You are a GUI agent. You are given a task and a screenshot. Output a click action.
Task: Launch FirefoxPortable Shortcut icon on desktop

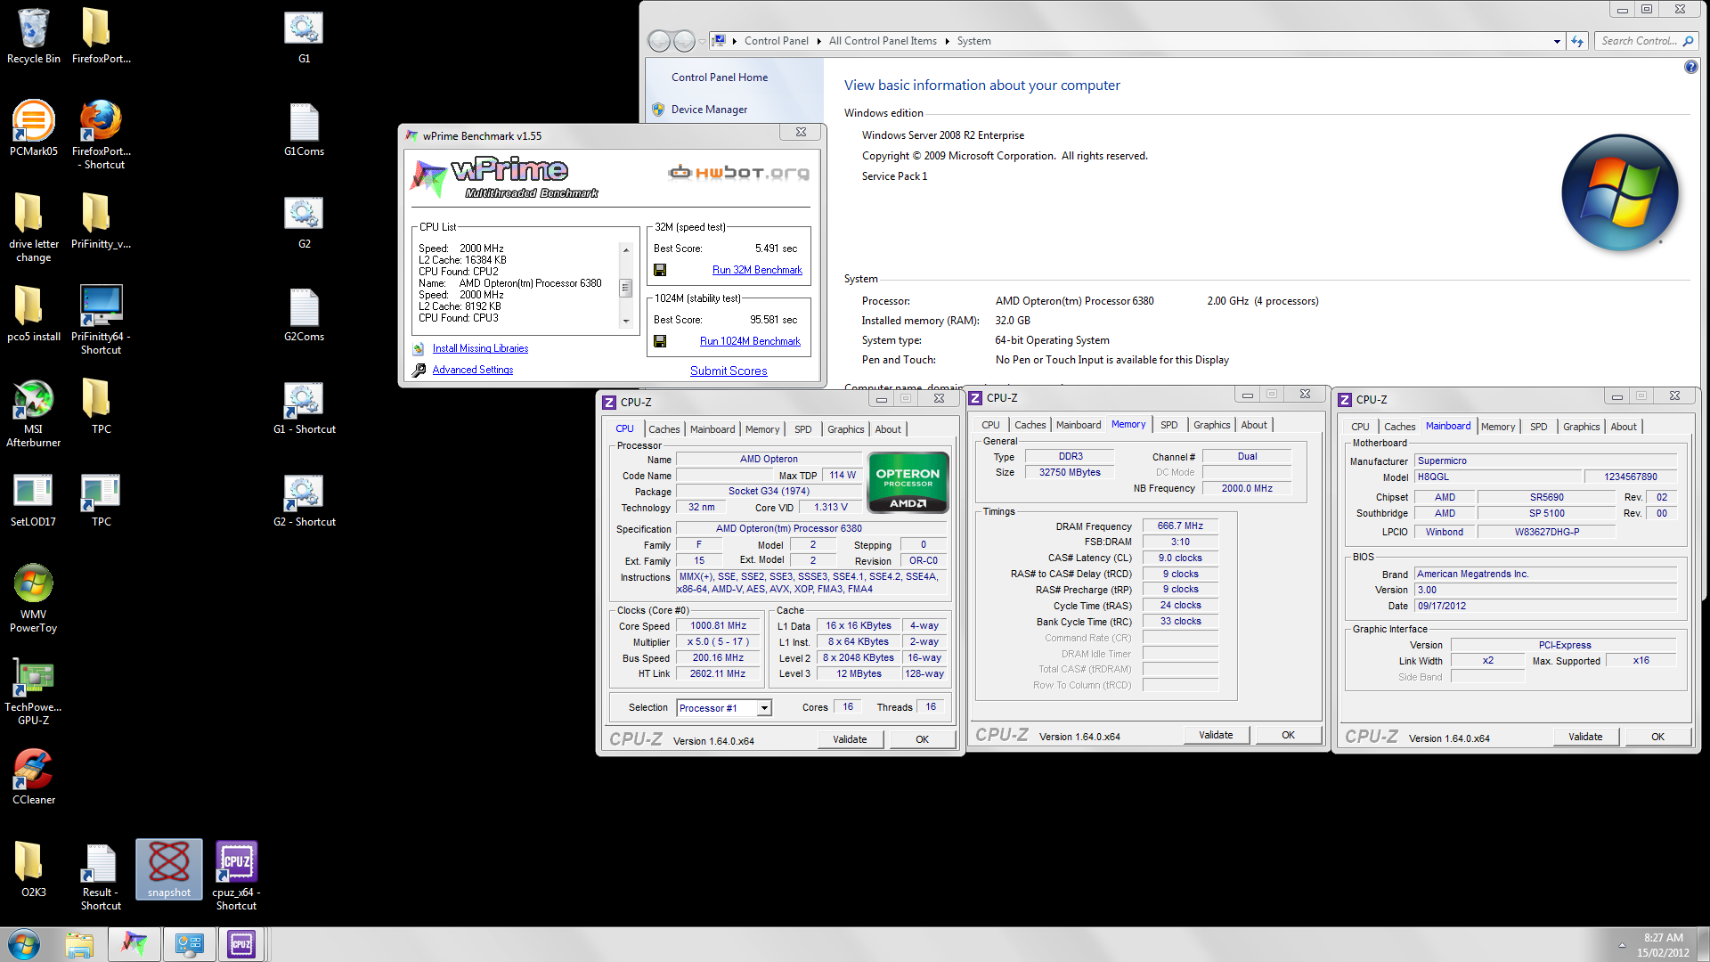[102, 134]
